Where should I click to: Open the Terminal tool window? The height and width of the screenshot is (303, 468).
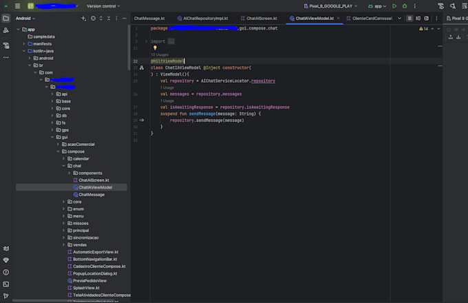(x=6, y=284)
